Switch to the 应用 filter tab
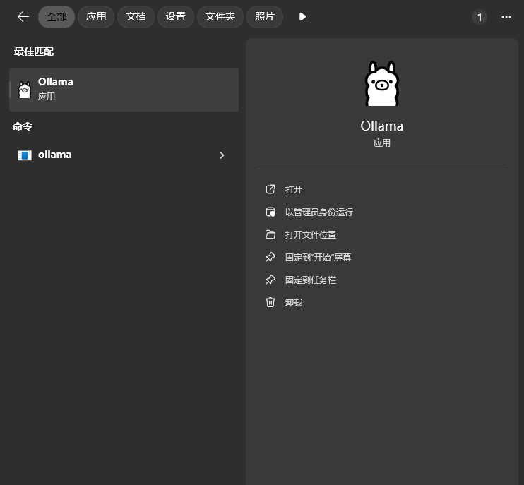Screen dimensions: 524x485 click(x=96, y=17)
